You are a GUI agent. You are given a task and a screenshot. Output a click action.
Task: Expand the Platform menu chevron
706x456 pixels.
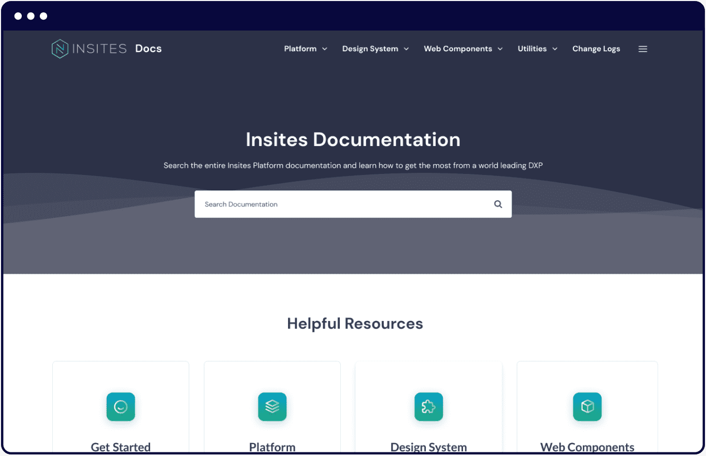pos(325,49)
